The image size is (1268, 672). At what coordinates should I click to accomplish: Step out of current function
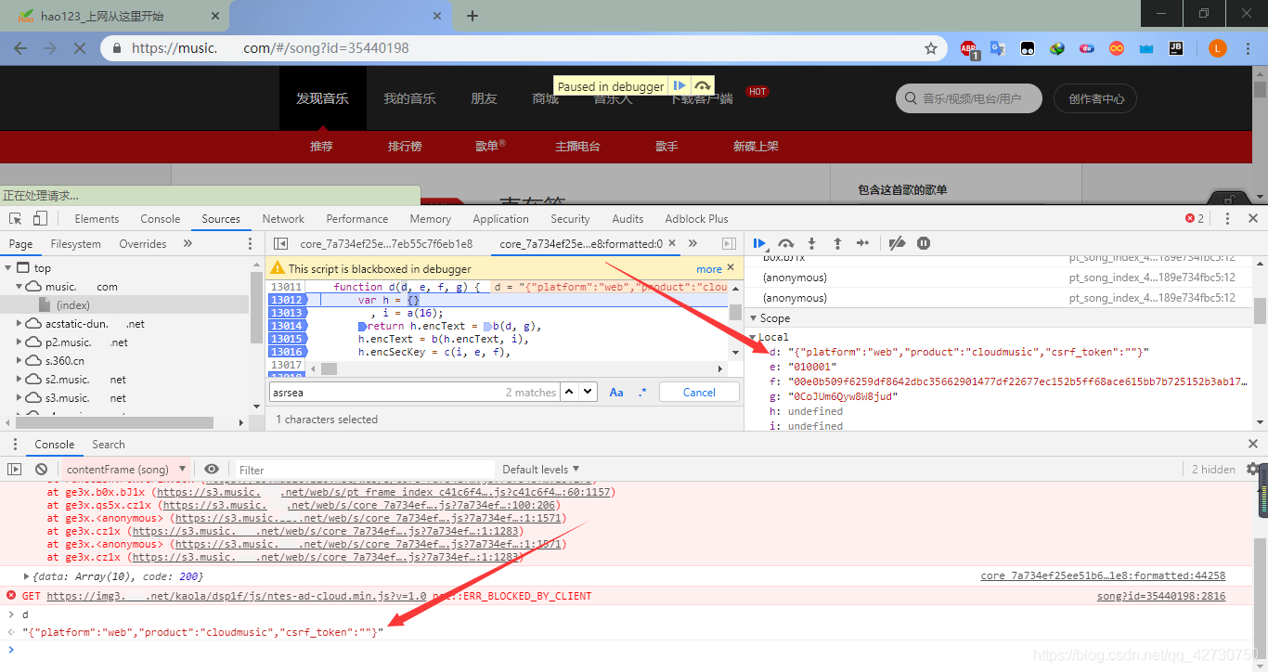(x=837, y=243)
